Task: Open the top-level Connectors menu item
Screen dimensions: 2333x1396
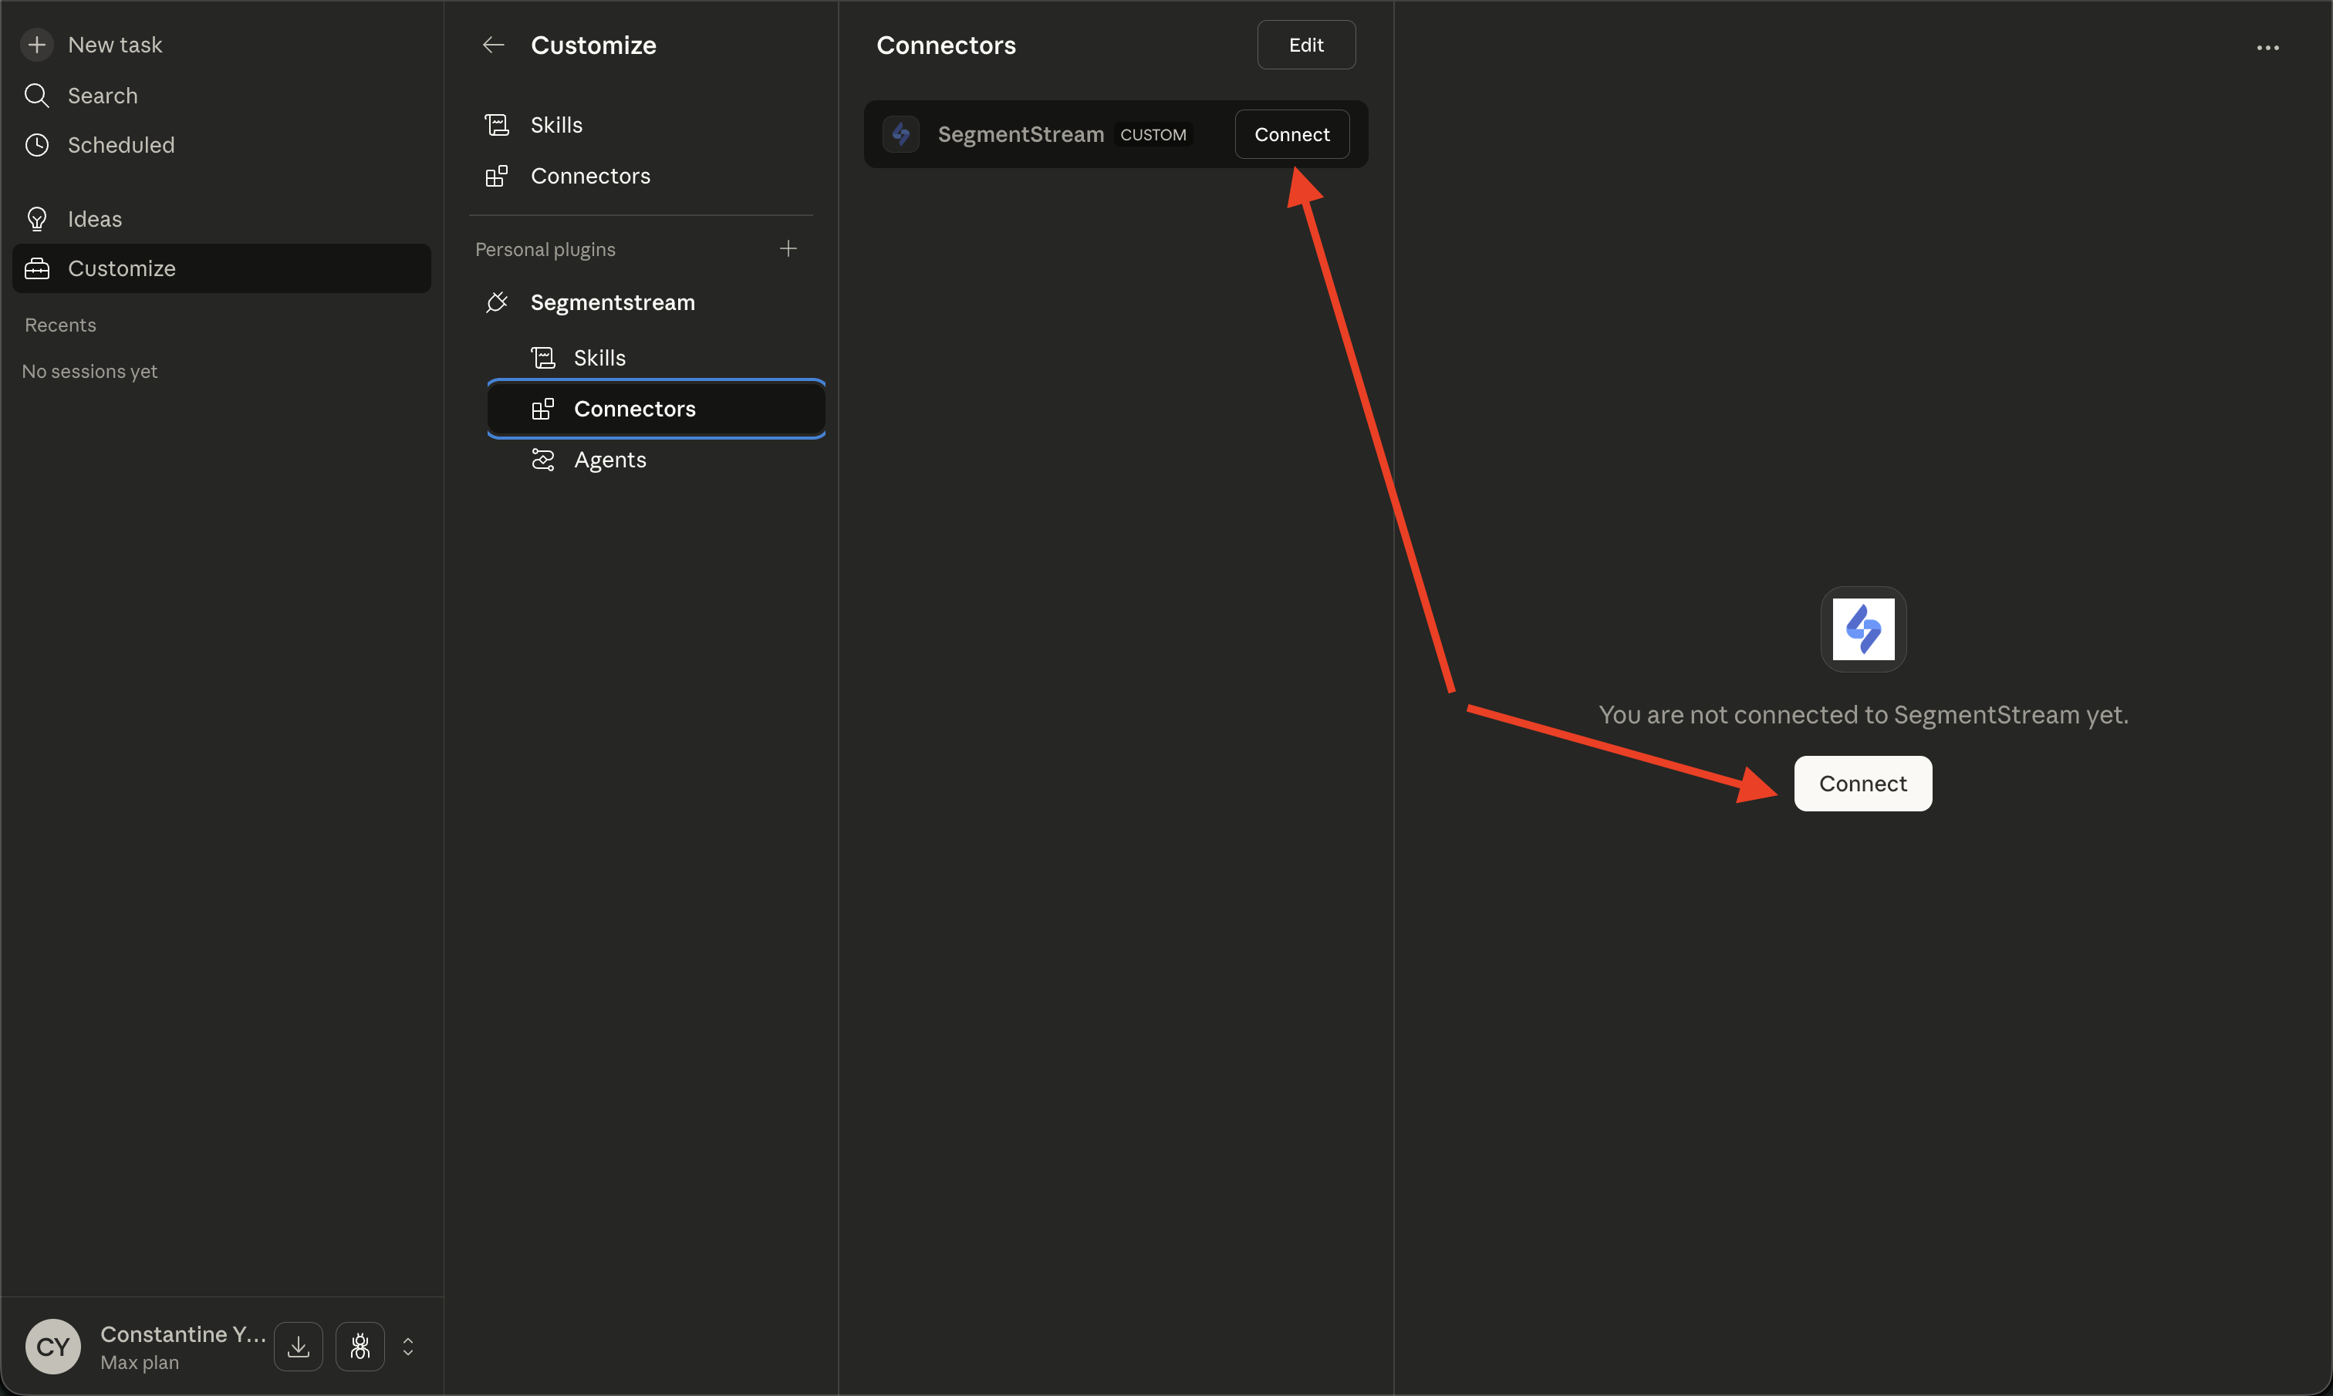Action: (590, 176)
